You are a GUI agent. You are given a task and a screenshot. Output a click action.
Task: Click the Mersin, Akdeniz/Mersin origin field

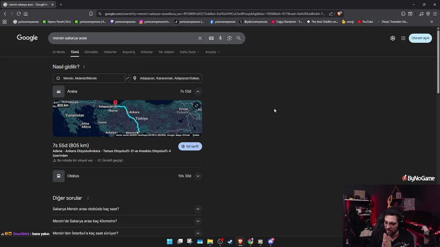[89, 78]
